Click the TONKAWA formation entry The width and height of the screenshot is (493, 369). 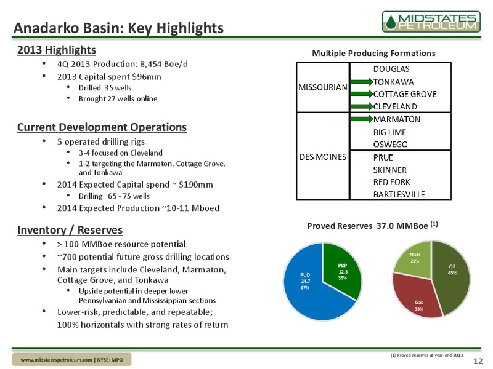click(393, 82)
